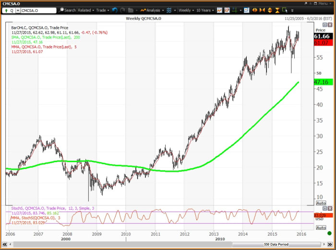The width and height of the screenshot is (336, 250).
Task: Toggle the line chart style icon
Action: point(219,10)
